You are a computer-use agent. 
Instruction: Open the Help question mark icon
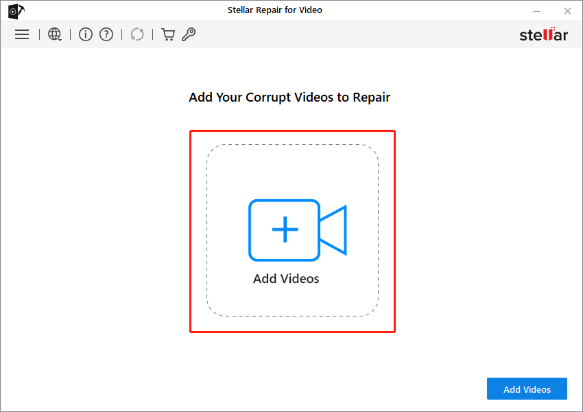pos(106,34)
